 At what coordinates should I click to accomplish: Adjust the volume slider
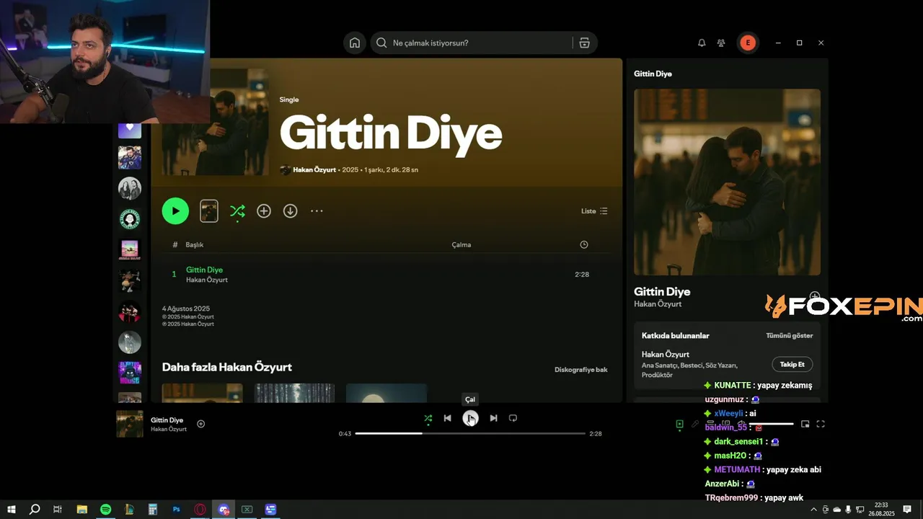771,424
